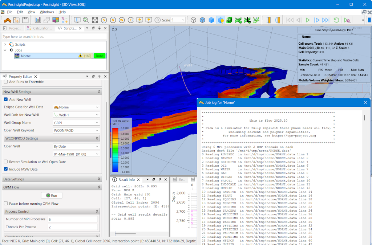372x245 pixels.
Task: Select the wireframe cube mesh display icon
Action: coord(194,20)
